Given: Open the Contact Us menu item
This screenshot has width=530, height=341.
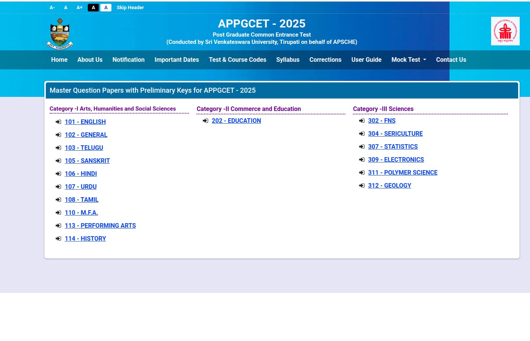Looking at the screenshot, I should 451,60.
